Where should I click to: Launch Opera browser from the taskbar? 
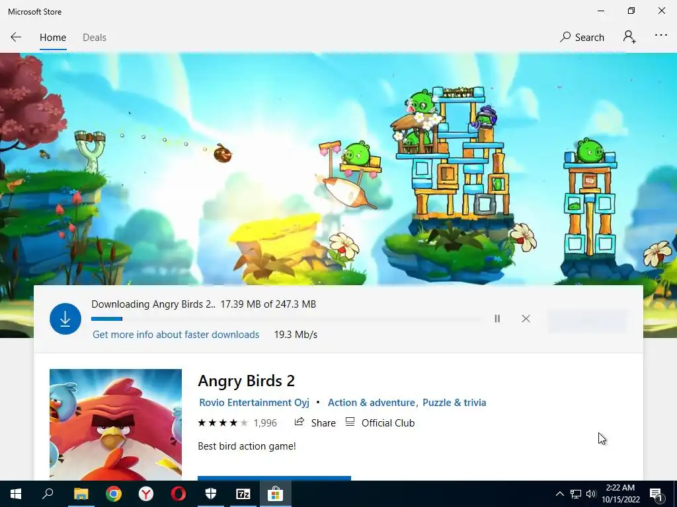pos(179,494)
